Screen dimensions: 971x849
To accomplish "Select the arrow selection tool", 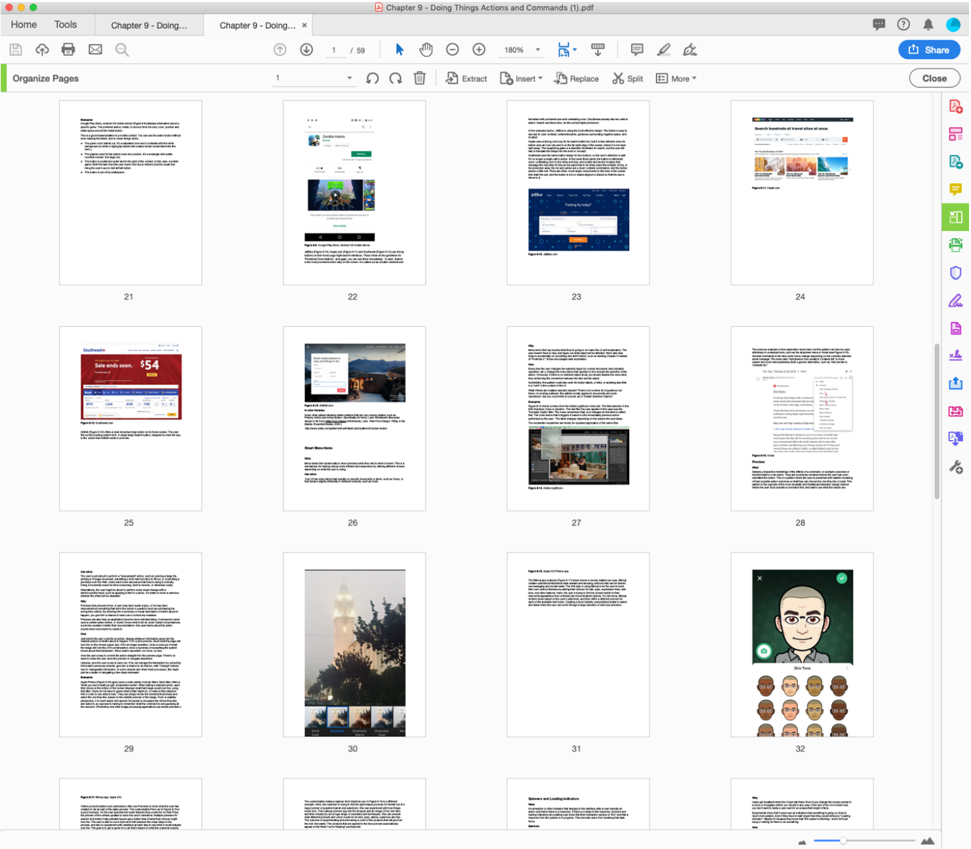I will [x=400, y=50].
